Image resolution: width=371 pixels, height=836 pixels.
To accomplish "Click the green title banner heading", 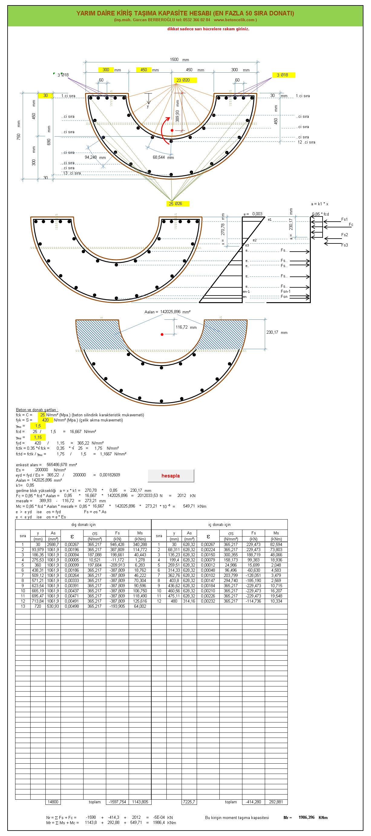I will point(185,13).
